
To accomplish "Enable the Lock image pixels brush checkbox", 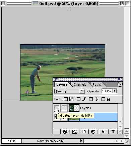I will point(78,99).
